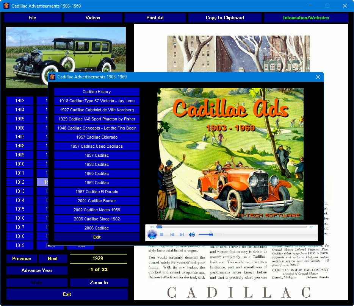Exit the main application window
Screen dimensions: 354x306
[x=67, y=294]
